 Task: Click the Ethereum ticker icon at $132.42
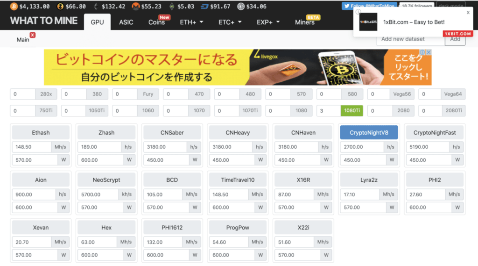[x=96, y=7]
